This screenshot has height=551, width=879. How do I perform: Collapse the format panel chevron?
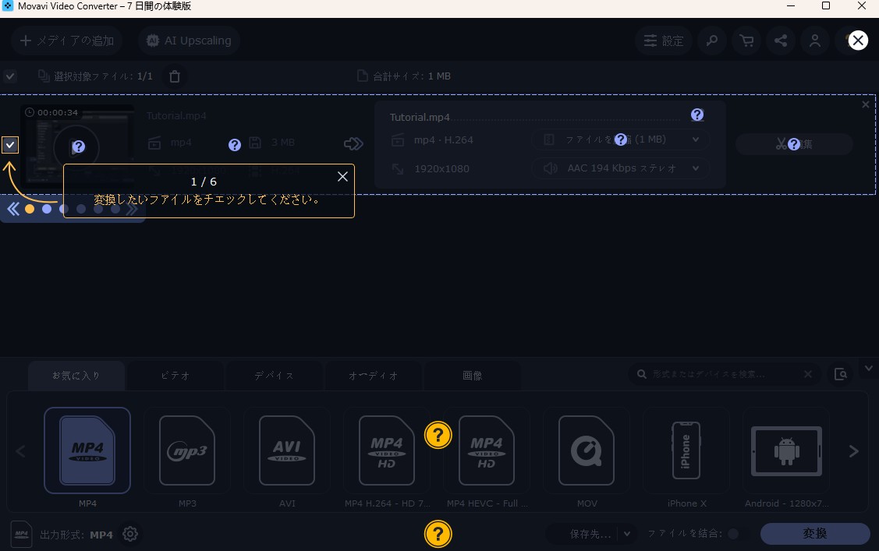coord(869,368)
